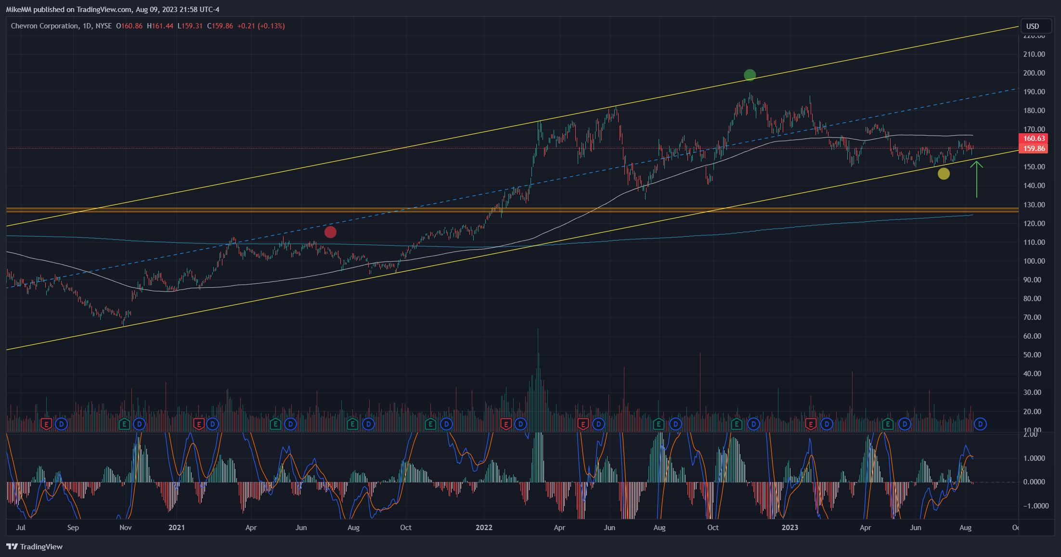Click the red earnings marker for August 2020
The image size is (1061, 557).
coord(46,424)
